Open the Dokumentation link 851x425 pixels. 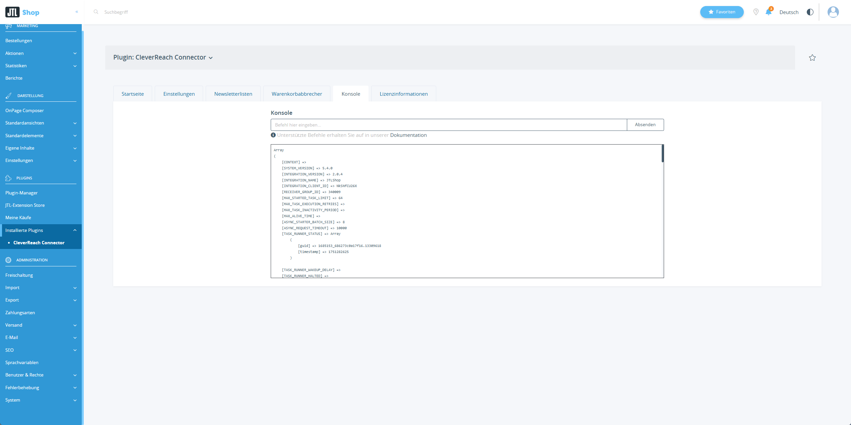[408, 135]
